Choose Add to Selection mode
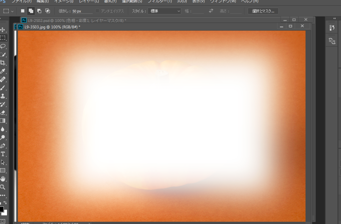 31,11
